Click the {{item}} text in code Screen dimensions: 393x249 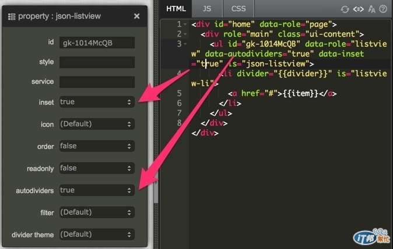pos(300,94)
